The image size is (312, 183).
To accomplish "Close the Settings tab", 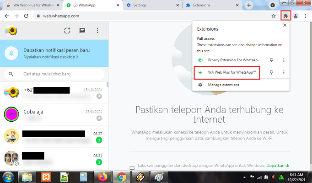I will point(178,5).
